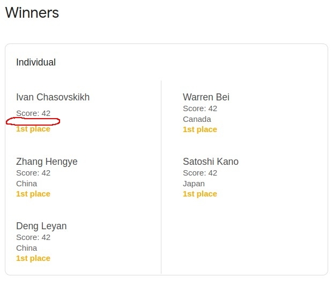The image size is (333, 284).
Task: Select the Japan country label
Action: [x=194, y=184]
